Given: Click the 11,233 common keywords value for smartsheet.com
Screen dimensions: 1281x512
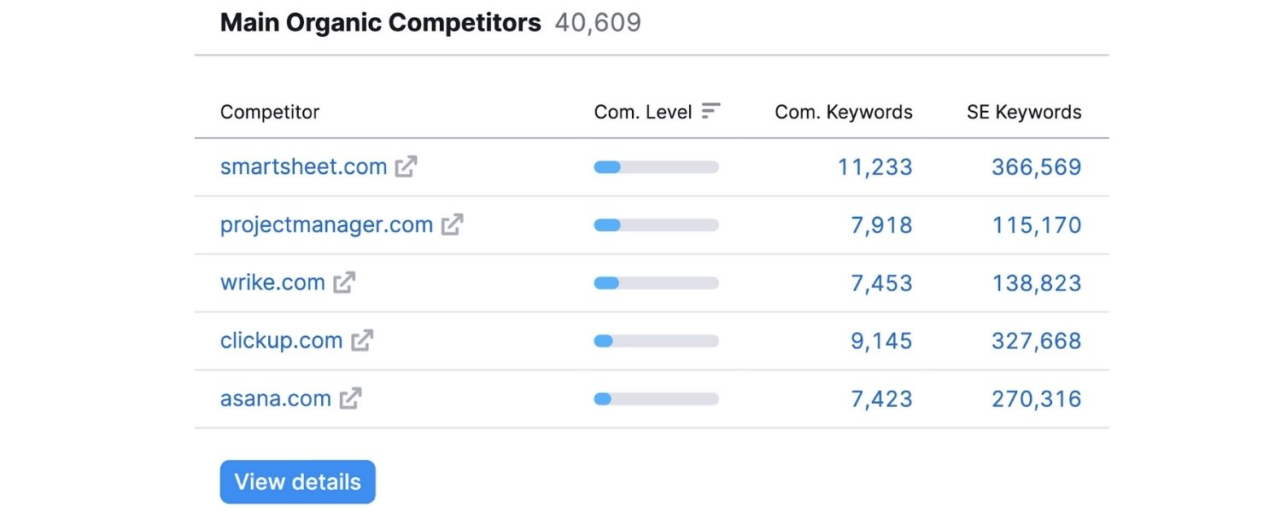Looking at the screenshot, I should coord(877,166).
